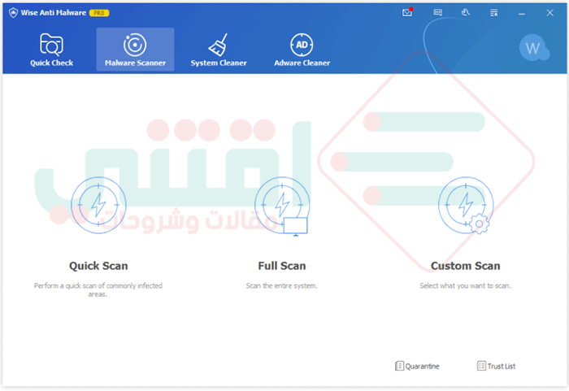The image size is (569, 391).
Task: Click 'Perform a quick scan' description text
Action: click(98, 290)
